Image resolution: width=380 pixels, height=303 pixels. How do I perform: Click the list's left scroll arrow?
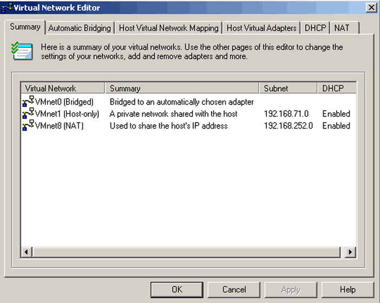[27, 252]
